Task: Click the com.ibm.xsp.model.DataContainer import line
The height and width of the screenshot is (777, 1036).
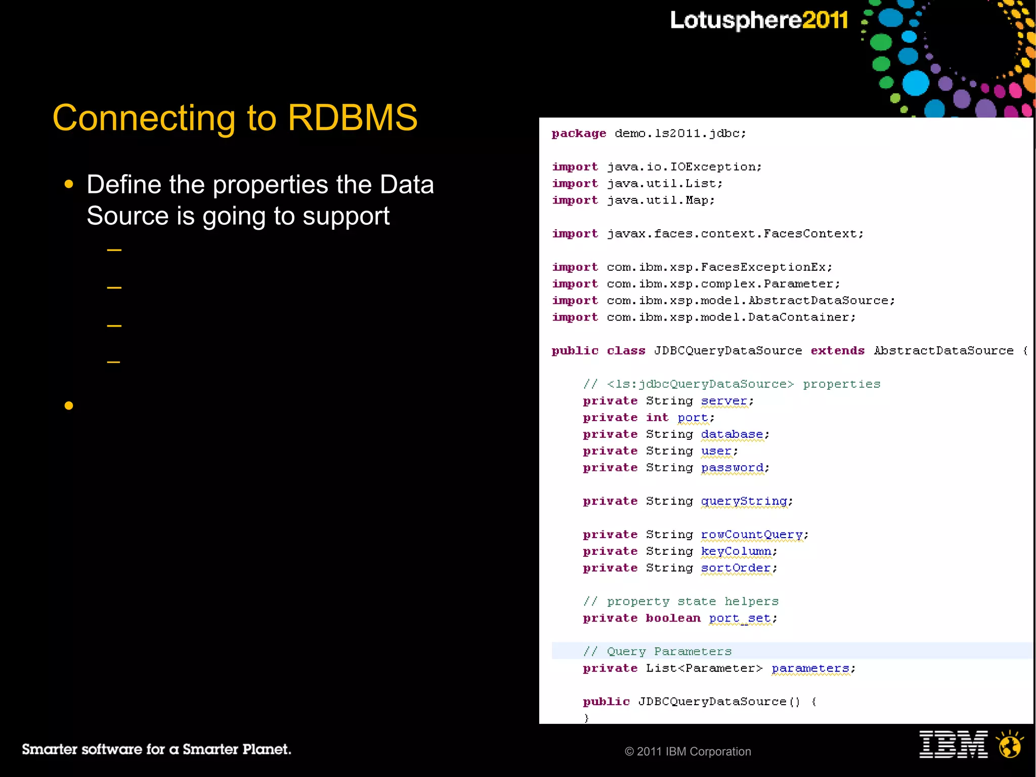Action: [704, 317]
